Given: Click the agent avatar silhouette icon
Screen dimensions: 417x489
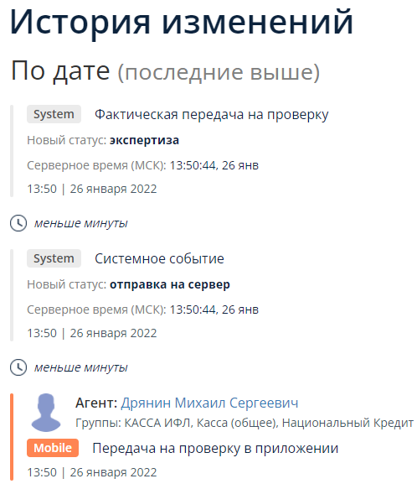Looking at the screenshot, I should tap(46, 413).
